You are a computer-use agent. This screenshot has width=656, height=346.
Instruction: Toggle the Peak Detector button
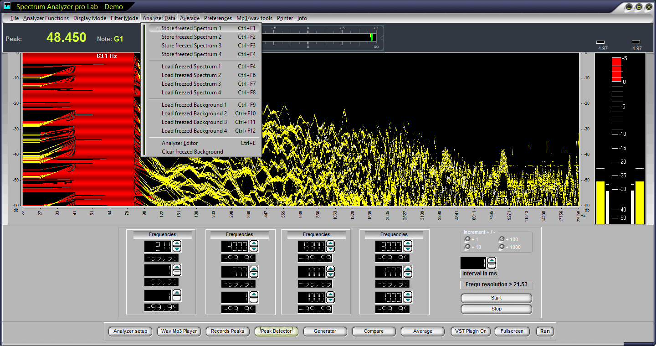(x=276, y=331)
